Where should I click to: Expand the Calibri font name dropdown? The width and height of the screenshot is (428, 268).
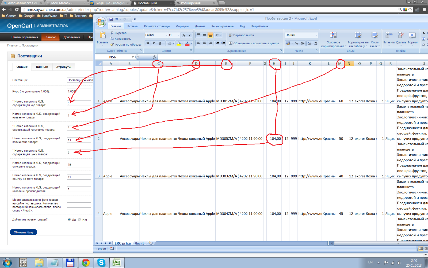(166, 35)
